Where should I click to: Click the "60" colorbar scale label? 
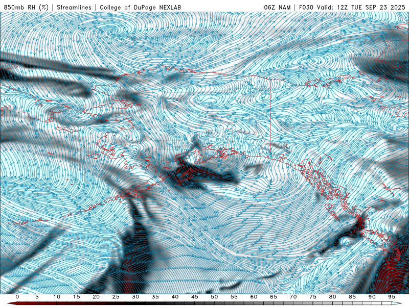pyautogui.click(x=254, y=297)
